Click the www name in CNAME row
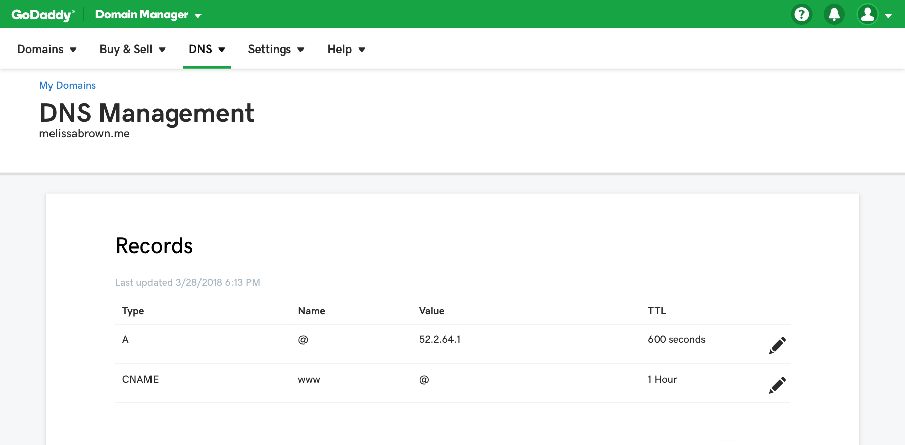Image resolution: width=905 pixels, height=445 pixels. coord(309,380)
